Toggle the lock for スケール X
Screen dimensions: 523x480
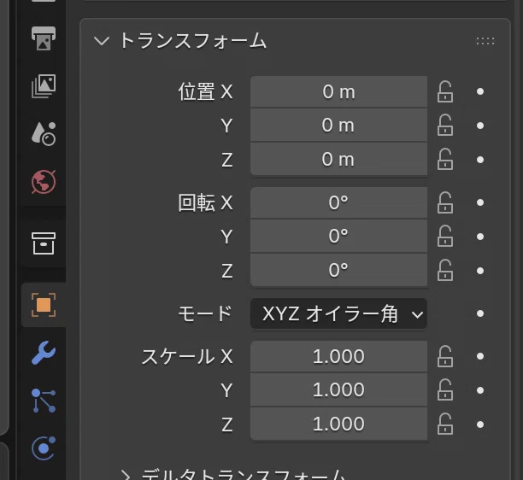(x=445, y=356)
